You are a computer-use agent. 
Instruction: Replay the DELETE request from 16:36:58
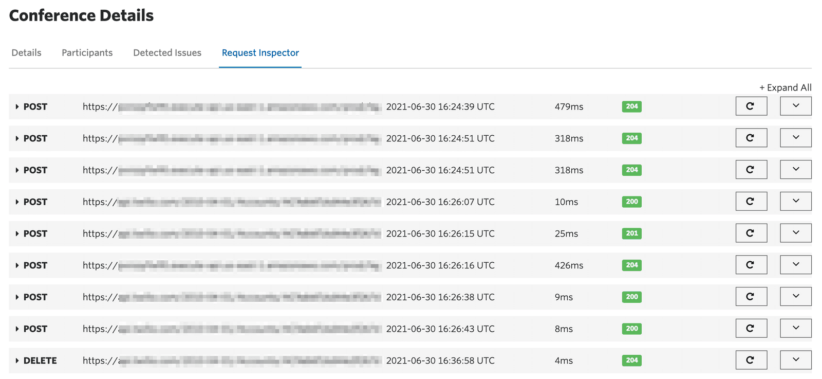tap(751, 359)
